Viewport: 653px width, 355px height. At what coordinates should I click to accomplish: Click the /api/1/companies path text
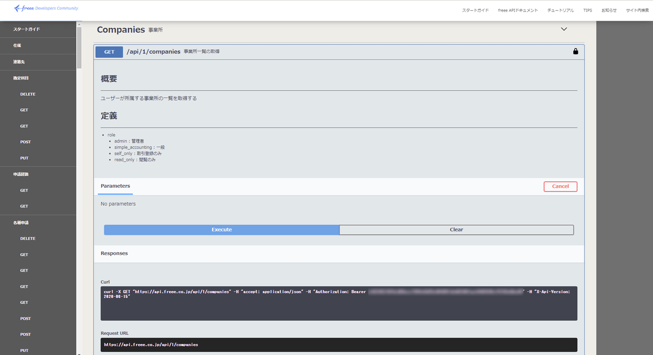153,52
